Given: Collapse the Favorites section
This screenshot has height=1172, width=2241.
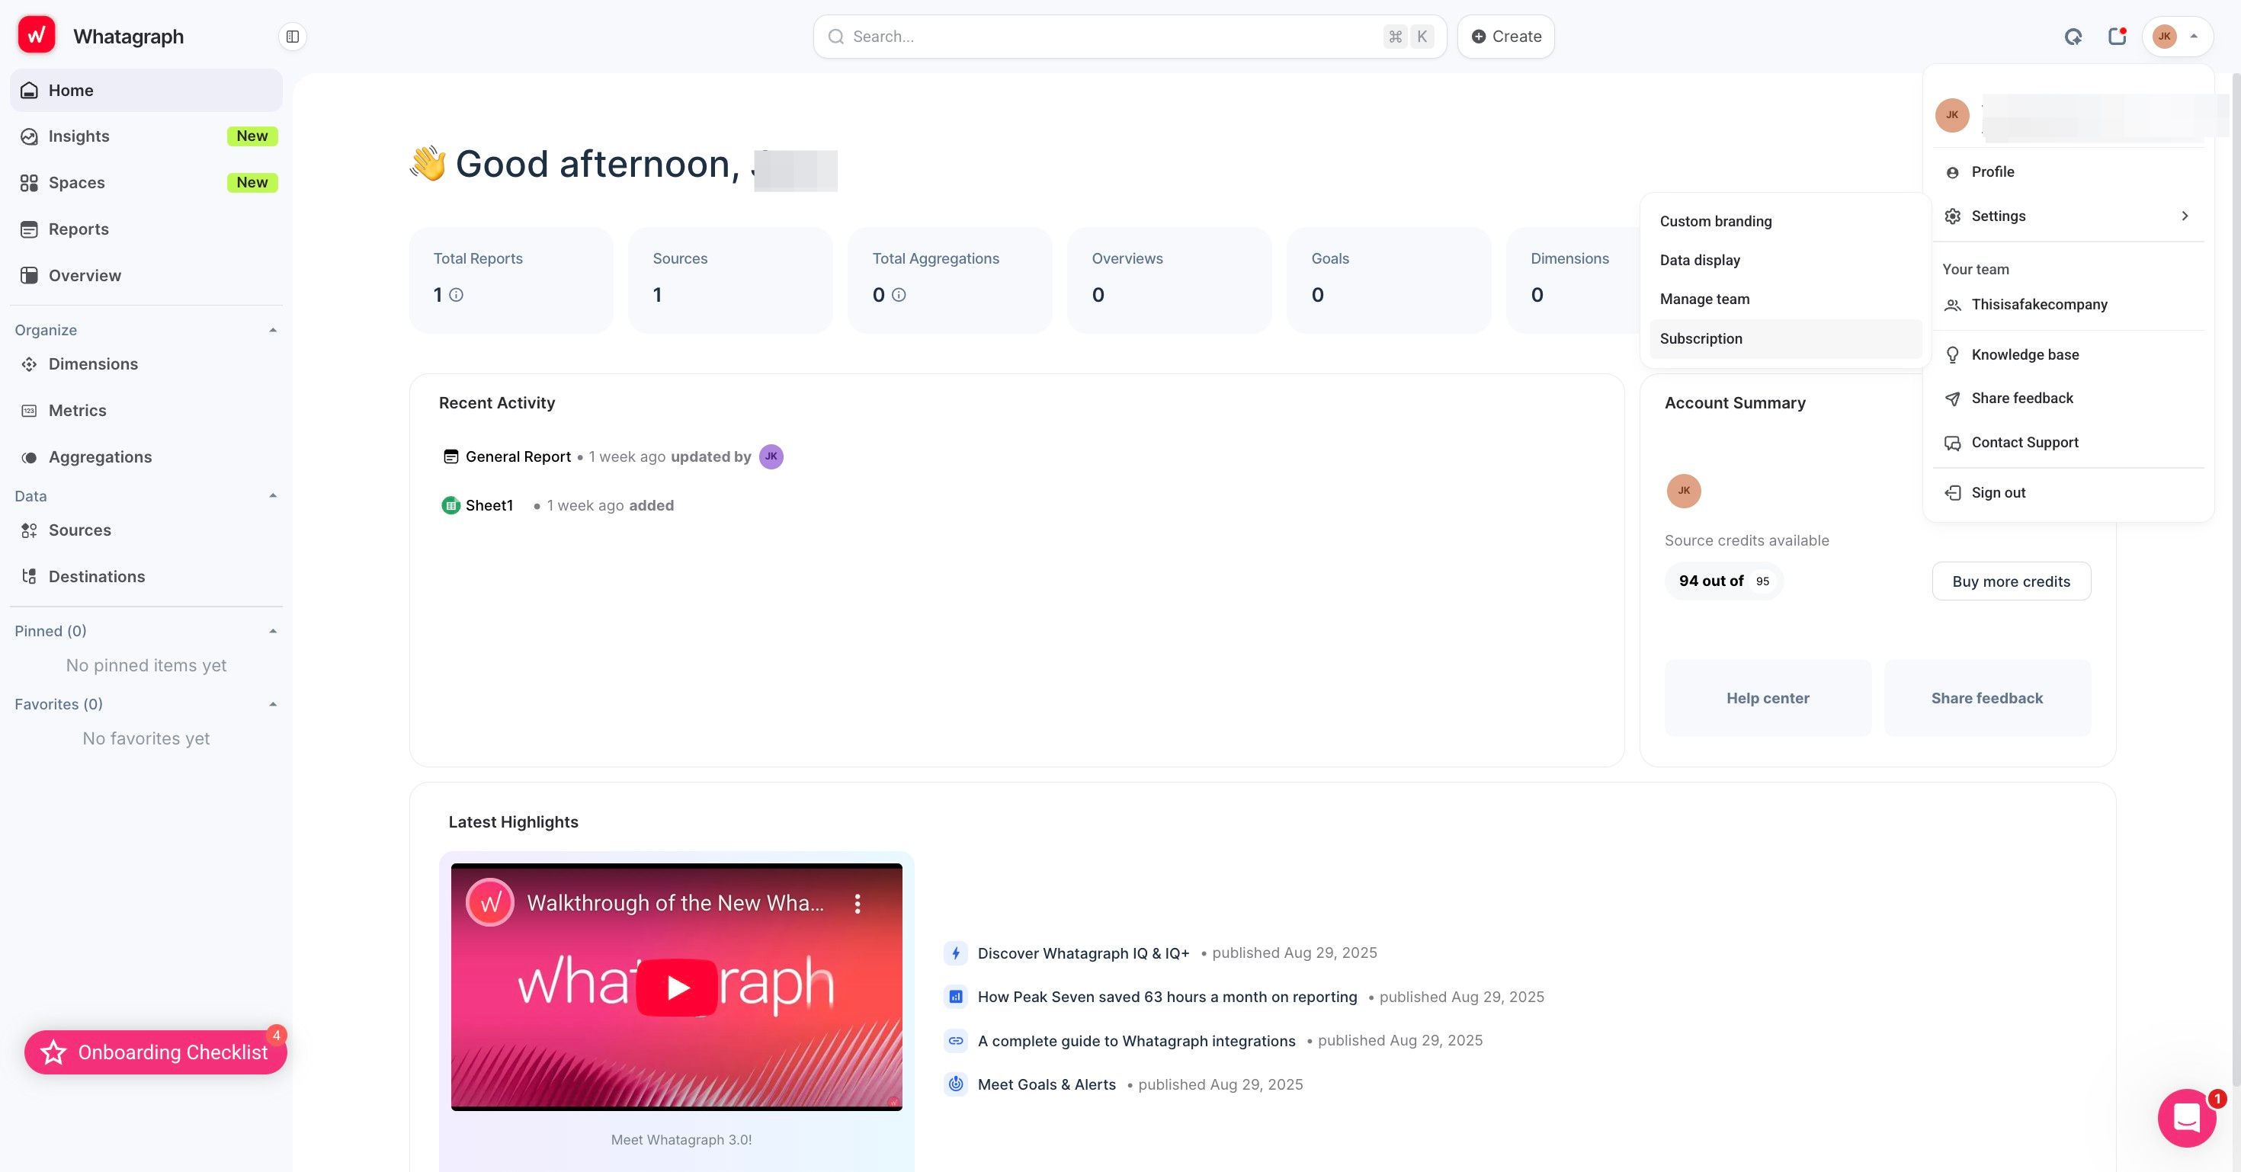Looking at the screenshot, I should (273, 704).
